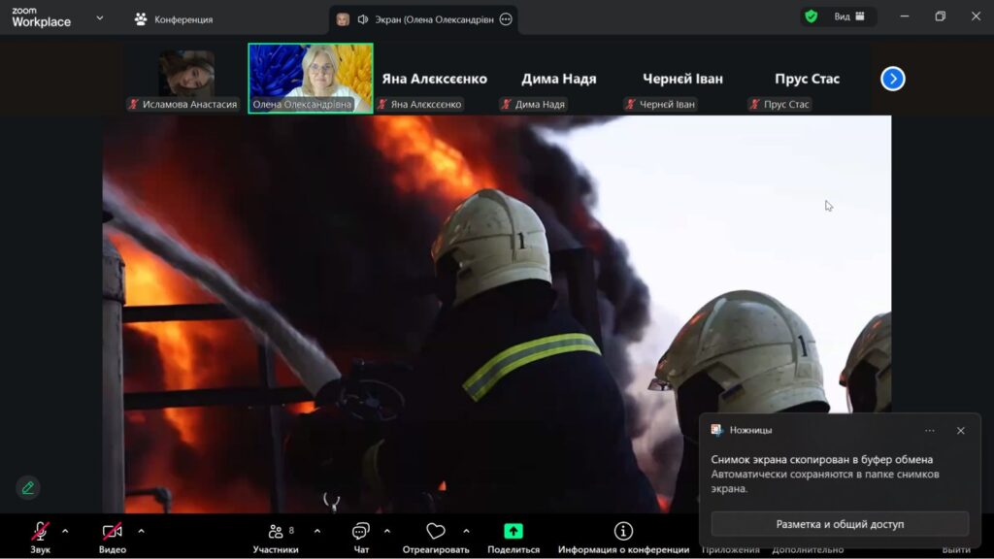This screenshot has width=994, height=559.
Task: Expand chat options arrow next to Чат
Action: click(x=387, y=531)
